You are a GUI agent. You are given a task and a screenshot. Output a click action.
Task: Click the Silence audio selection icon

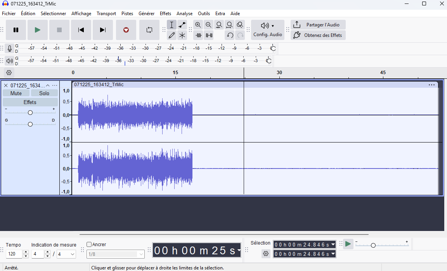click(209, 35)
